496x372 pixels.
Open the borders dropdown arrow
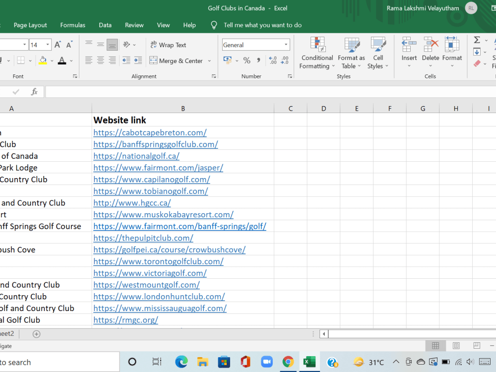(x=30, y=61)
